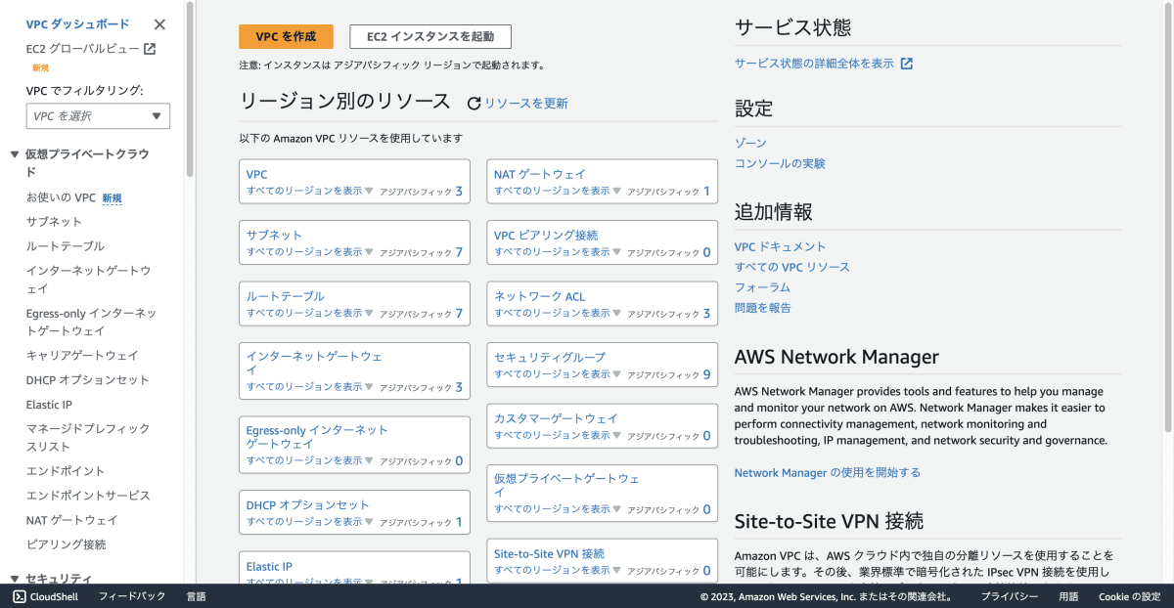Click the VPC を作成 button
This screenshot has height=608, width=1174.
click(286, 37)
